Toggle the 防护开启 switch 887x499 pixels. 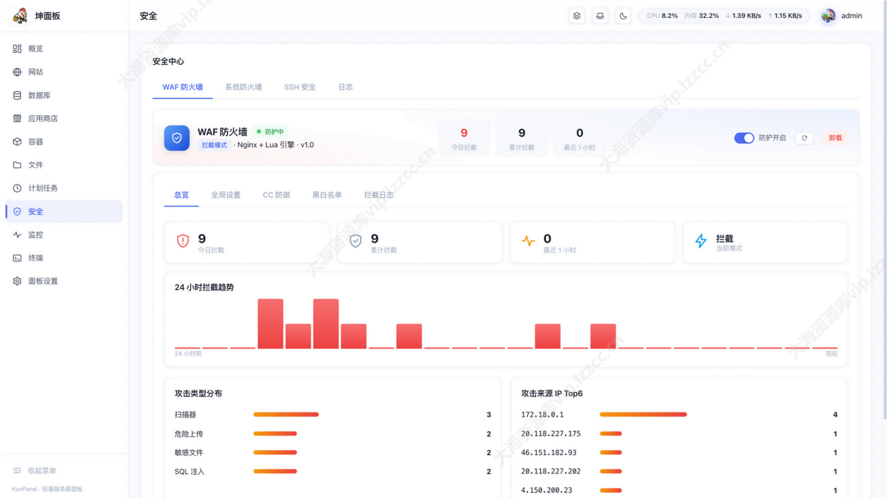click(744, 138)
